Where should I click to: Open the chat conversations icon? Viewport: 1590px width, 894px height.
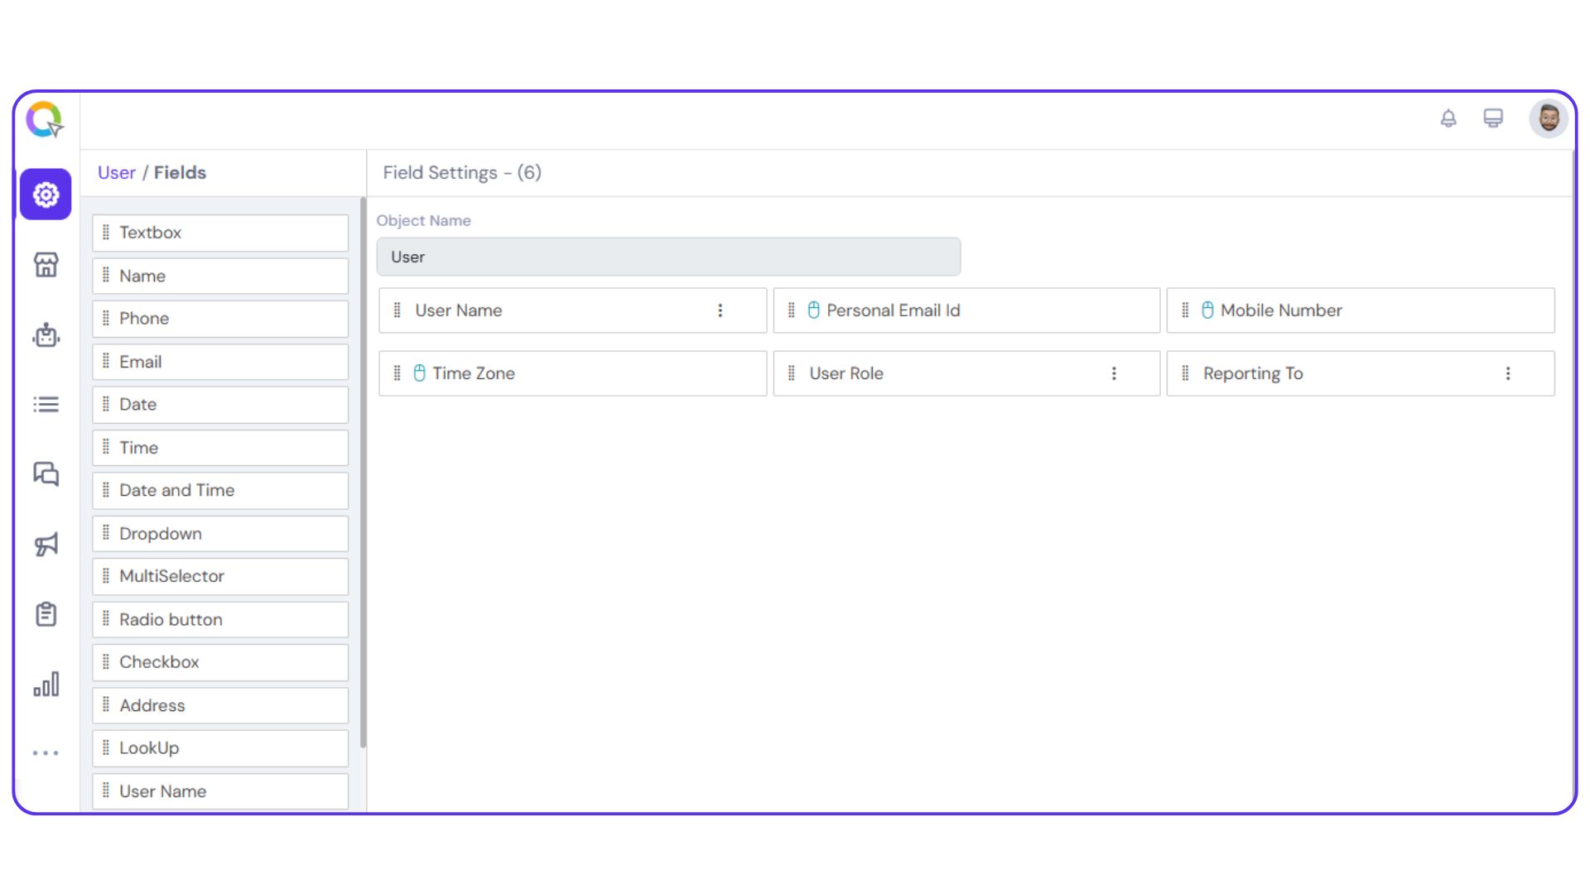click(46, 474)
